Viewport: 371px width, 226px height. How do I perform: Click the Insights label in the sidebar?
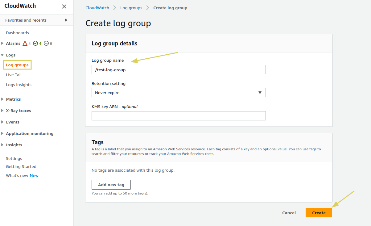(x=14, y=145)
